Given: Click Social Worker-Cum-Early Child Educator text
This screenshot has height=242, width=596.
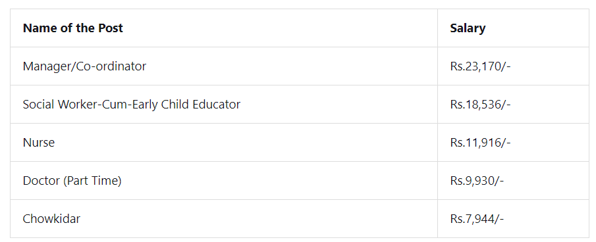Looking at the screenshot, I should coord(132,105).
